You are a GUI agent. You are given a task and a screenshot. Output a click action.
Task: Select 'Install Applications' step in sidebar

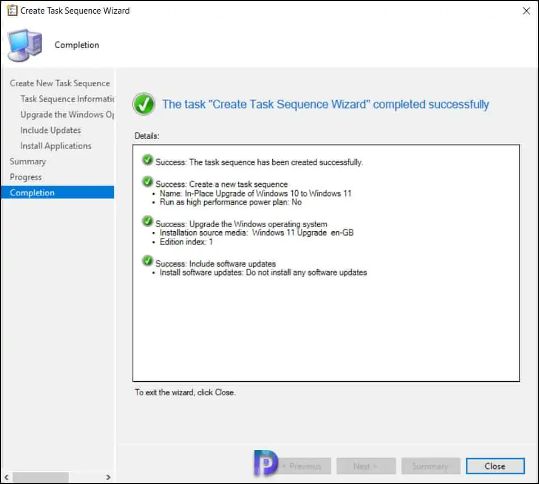[x=56, y=146]
